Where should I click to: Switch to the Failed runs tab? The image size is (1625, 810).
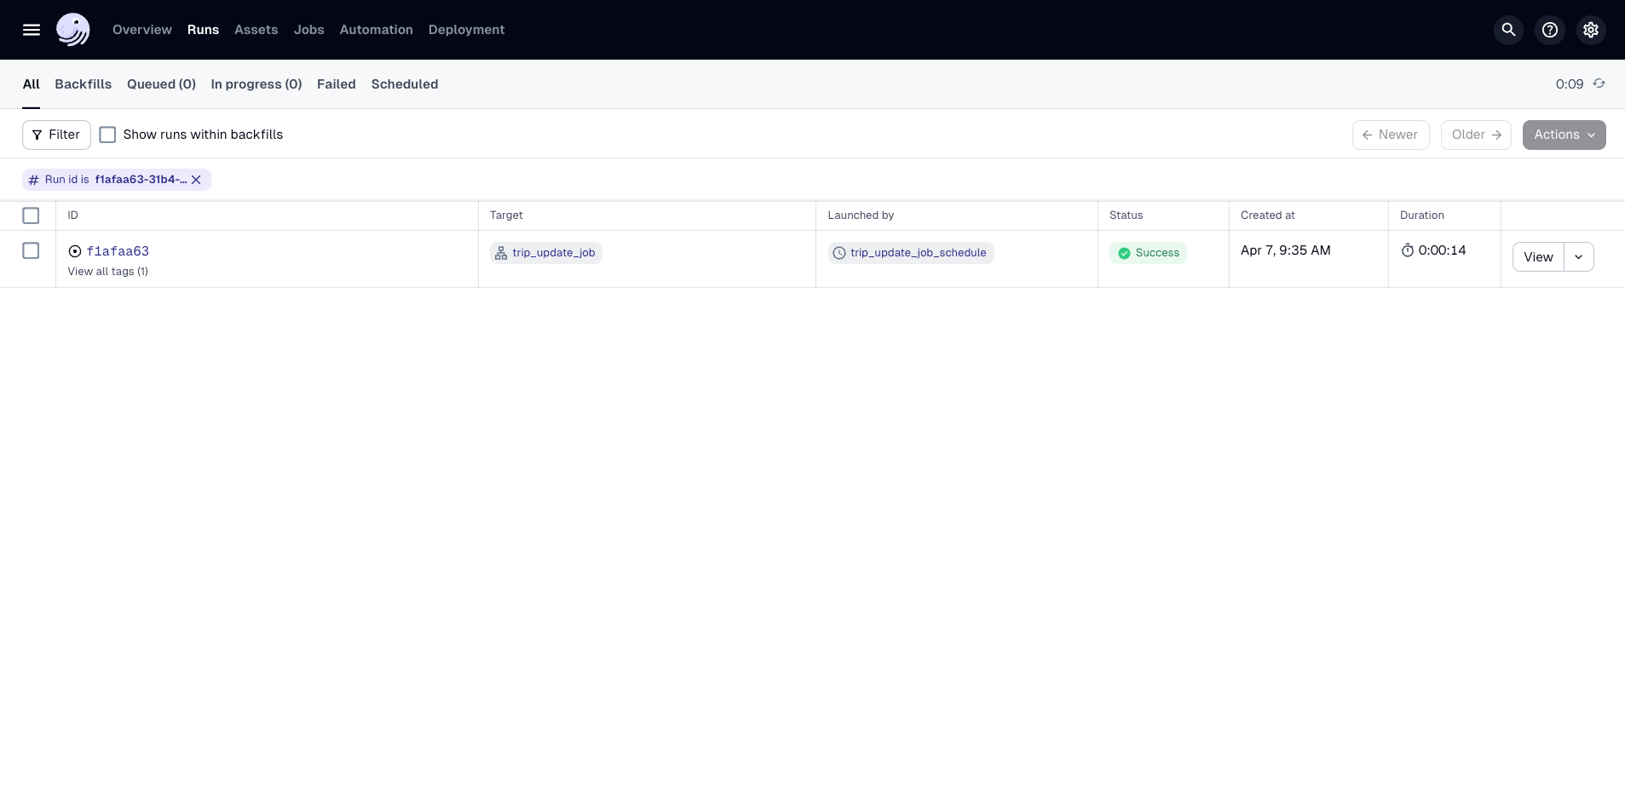[336, 84]
